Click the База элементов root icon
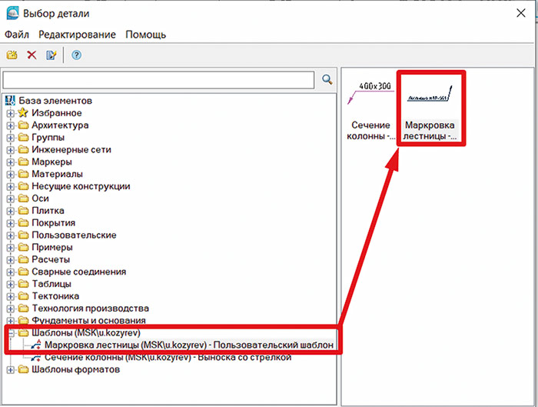538x407 pixels. (x=10, y=101)
